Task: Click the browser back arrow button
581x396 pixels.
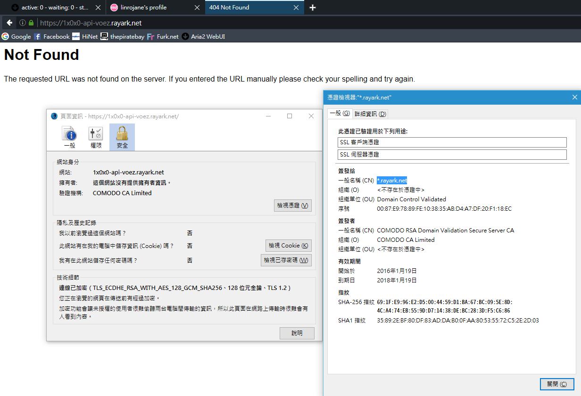Action: (x=9, y=23)
